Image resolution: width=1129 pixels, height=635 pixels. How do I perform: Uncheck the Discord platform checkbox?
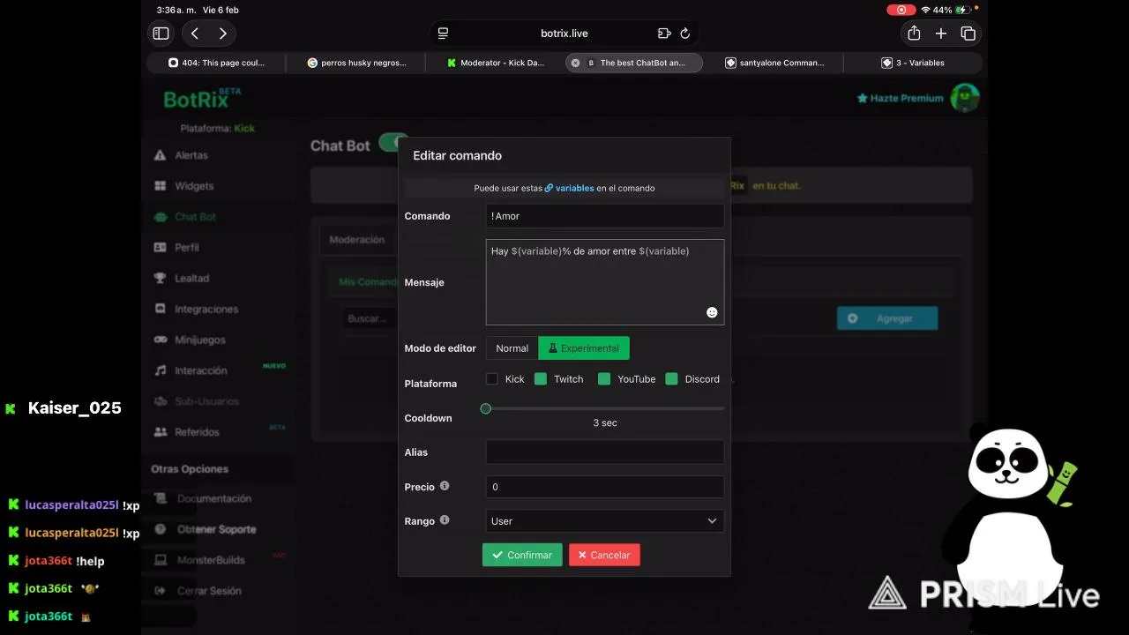[671, 378]
